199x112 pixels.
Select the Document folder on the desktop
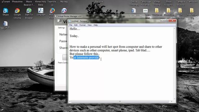(x=157, y=11)
